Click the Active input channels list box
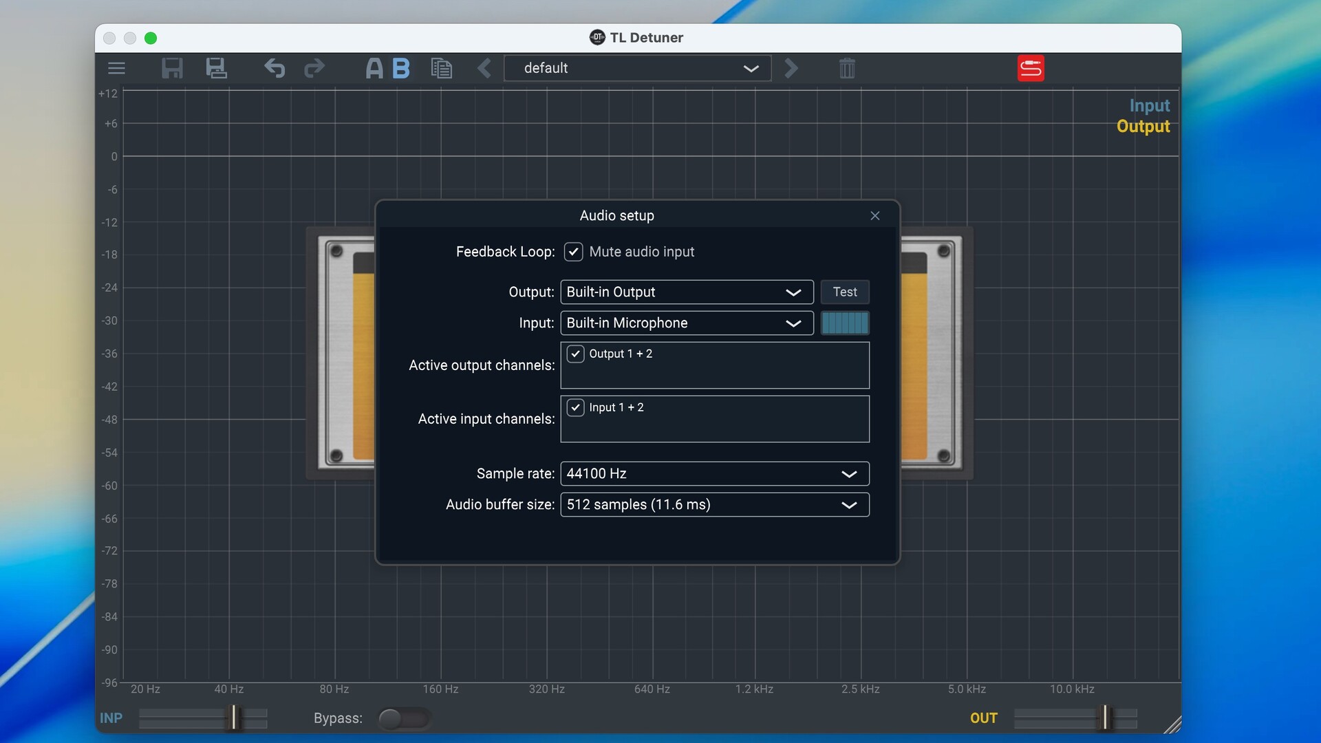This screenshot has width=1321, height=743. [715, 419]
